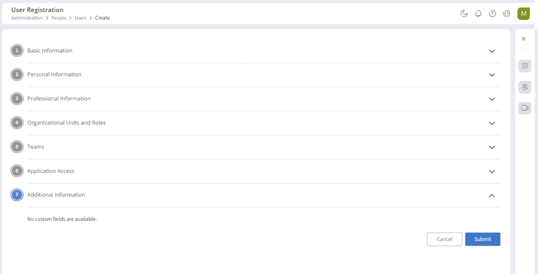Open the people contacts sidebar icon
This screenshot has height=274, width=538.
[525, 87]
